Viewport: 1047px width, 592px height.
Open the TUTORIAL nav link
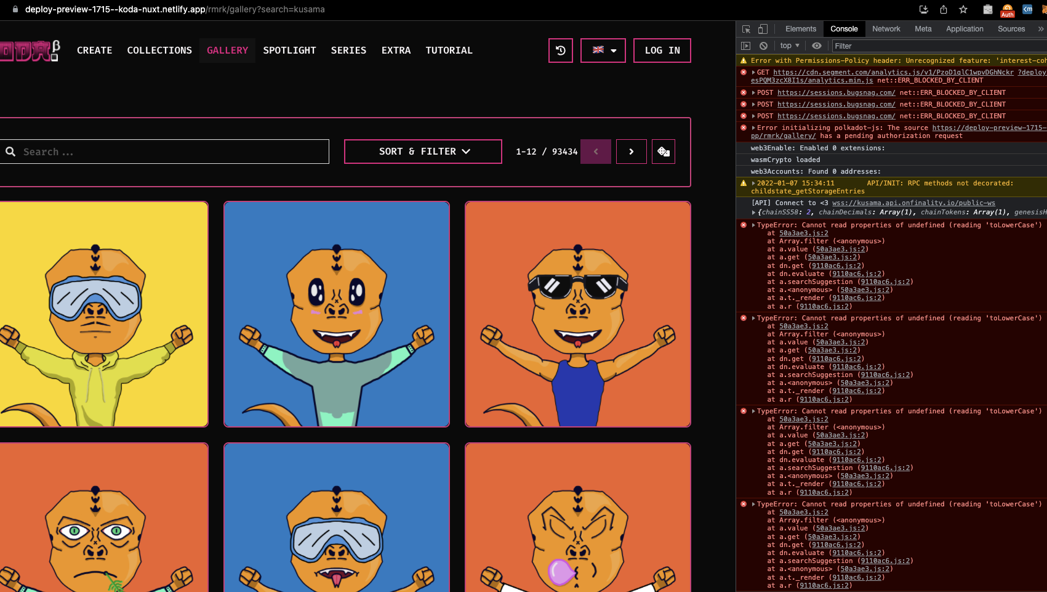(449, 51)
